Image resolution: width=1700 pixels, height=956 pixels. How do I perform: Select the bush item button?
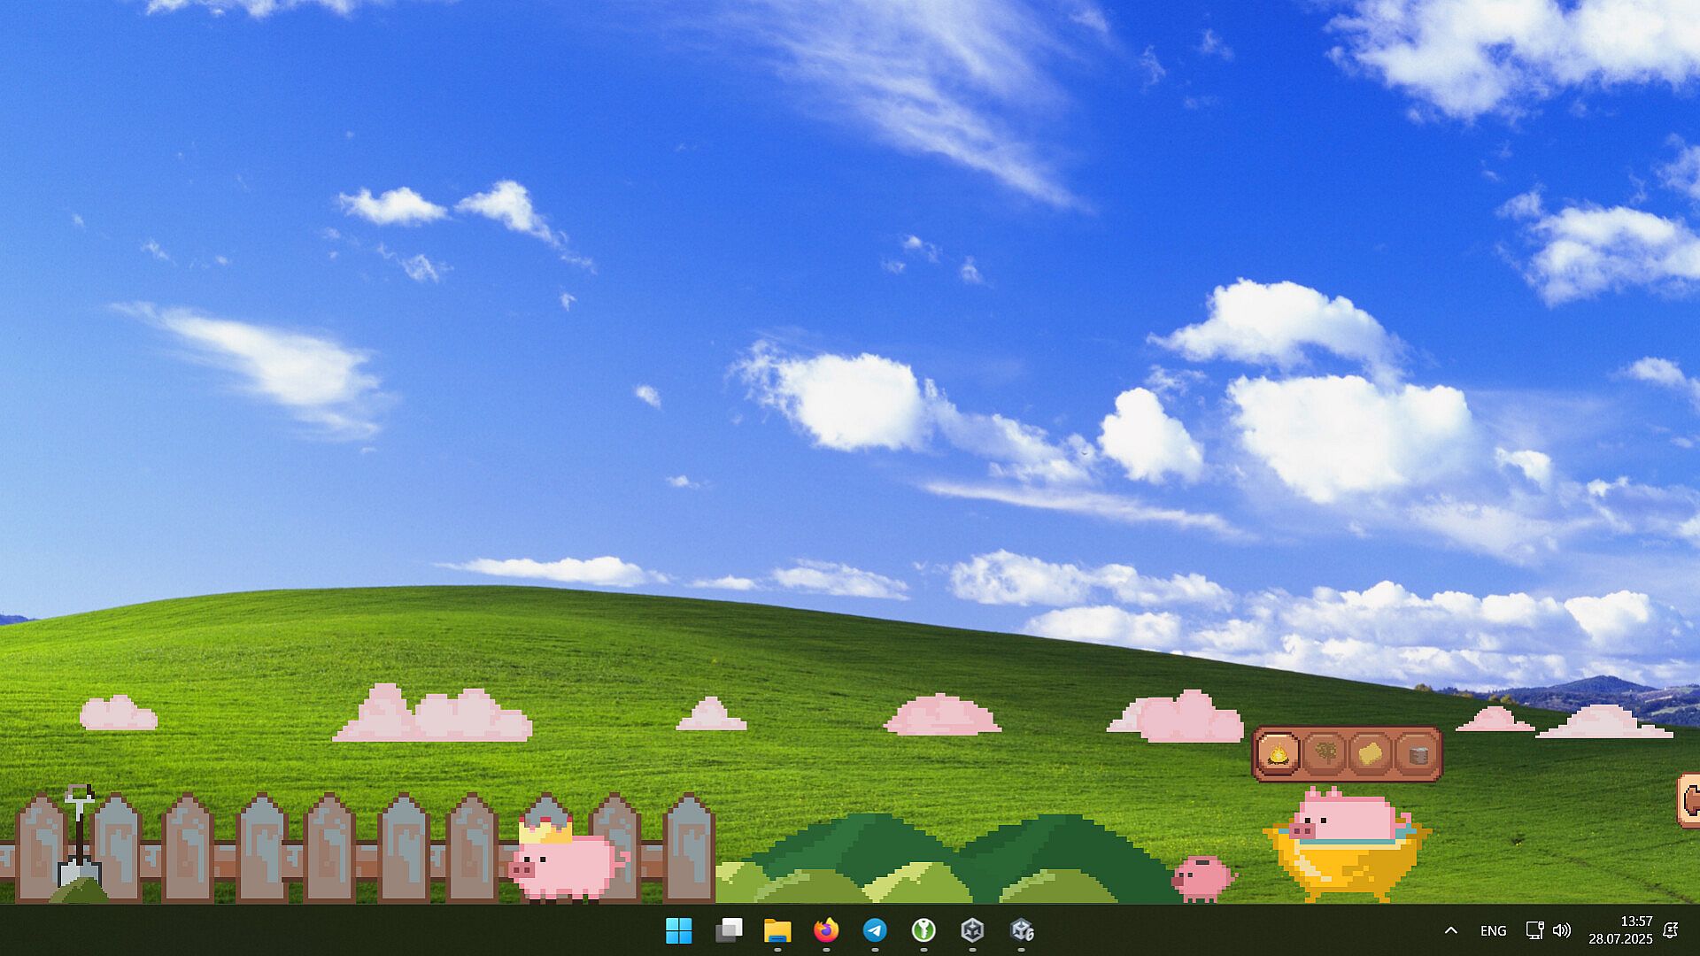[x=1325, y=754]
